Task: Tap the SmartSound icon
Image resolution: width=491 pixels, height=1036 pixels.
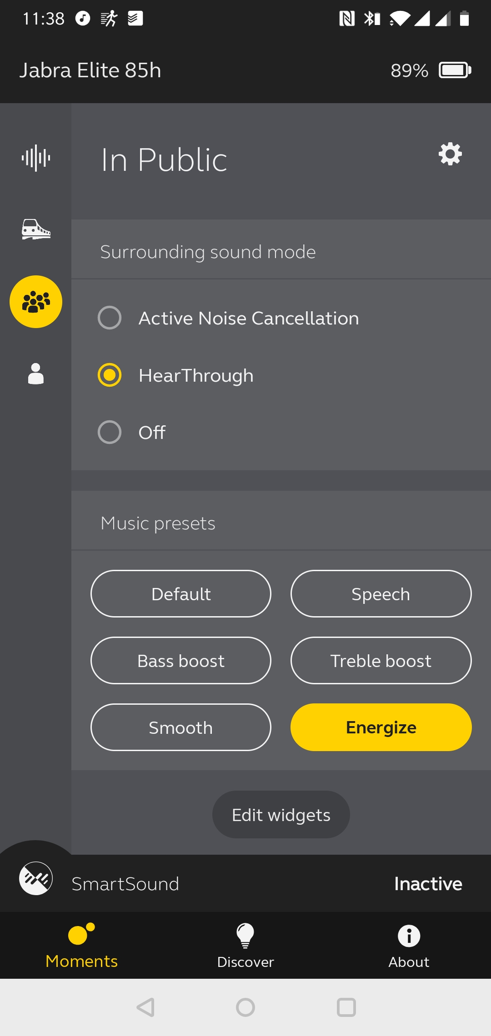Action: (36, 878)
